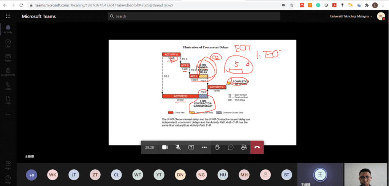The height and width of the screenshot is (186, 389).
Task: Open the Teams app launcher grid
Action: point(8,16)
